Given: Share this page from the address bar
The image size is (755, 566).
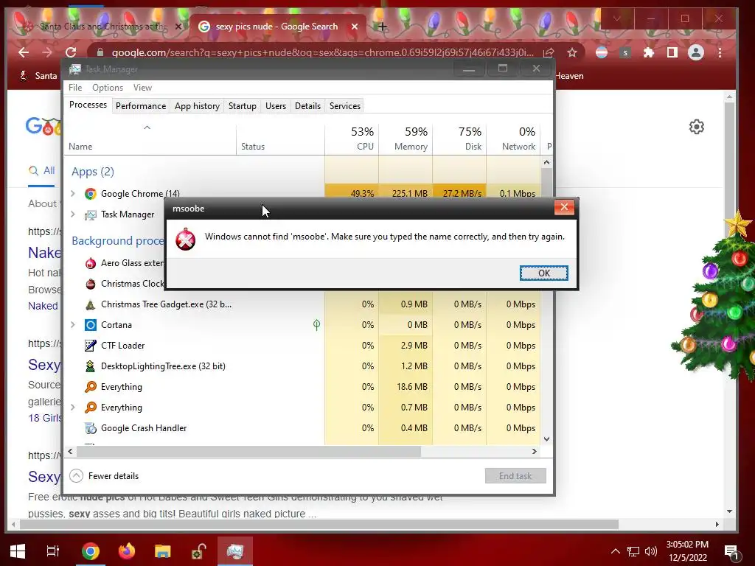Looking at the screenshot, I should pos(549,52).
